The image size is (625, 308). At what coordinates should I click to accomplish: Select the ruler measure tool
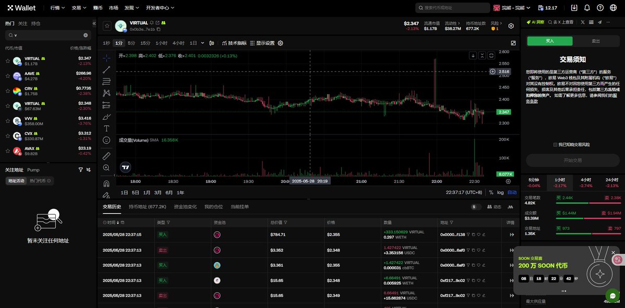tap(106, 155)
